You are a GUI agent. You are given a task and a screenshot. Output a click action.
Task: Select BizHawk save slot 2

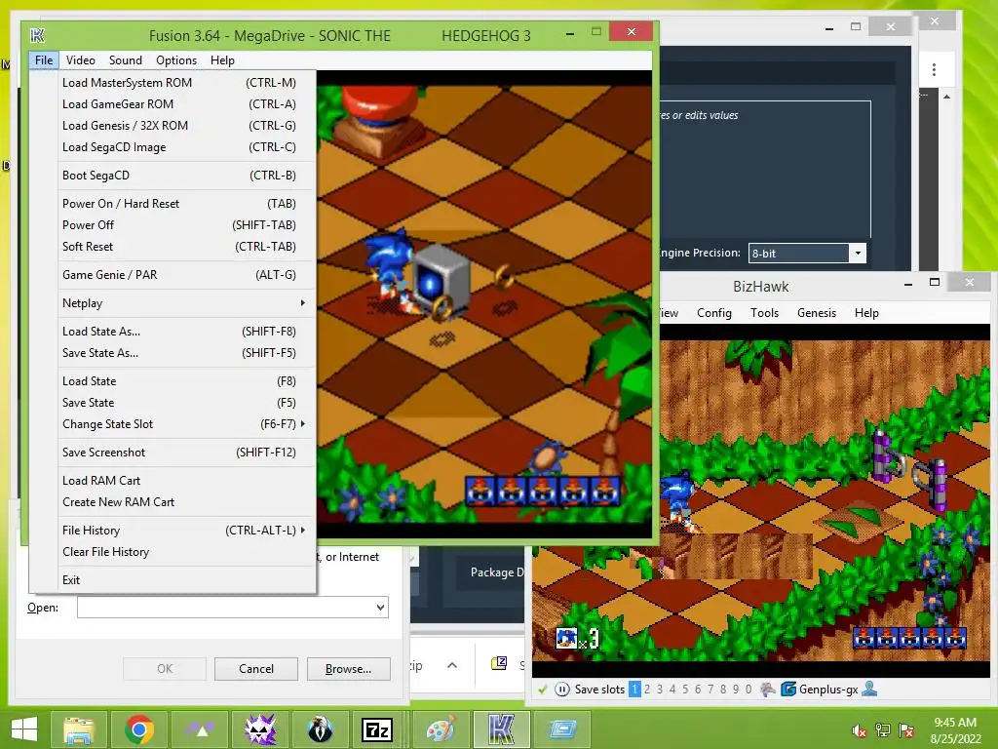coord(647,690)
